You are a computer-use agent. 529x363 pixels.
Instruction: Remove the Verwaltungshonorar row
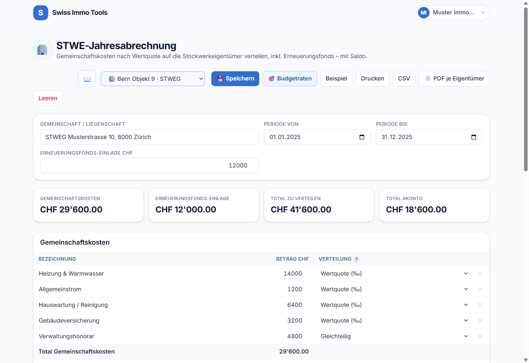click(x=480, y=336)
